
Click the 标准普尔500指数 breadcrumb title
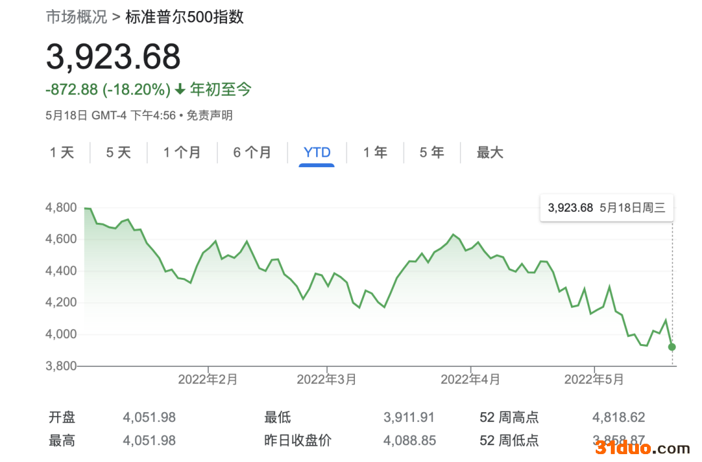(184, 17)
